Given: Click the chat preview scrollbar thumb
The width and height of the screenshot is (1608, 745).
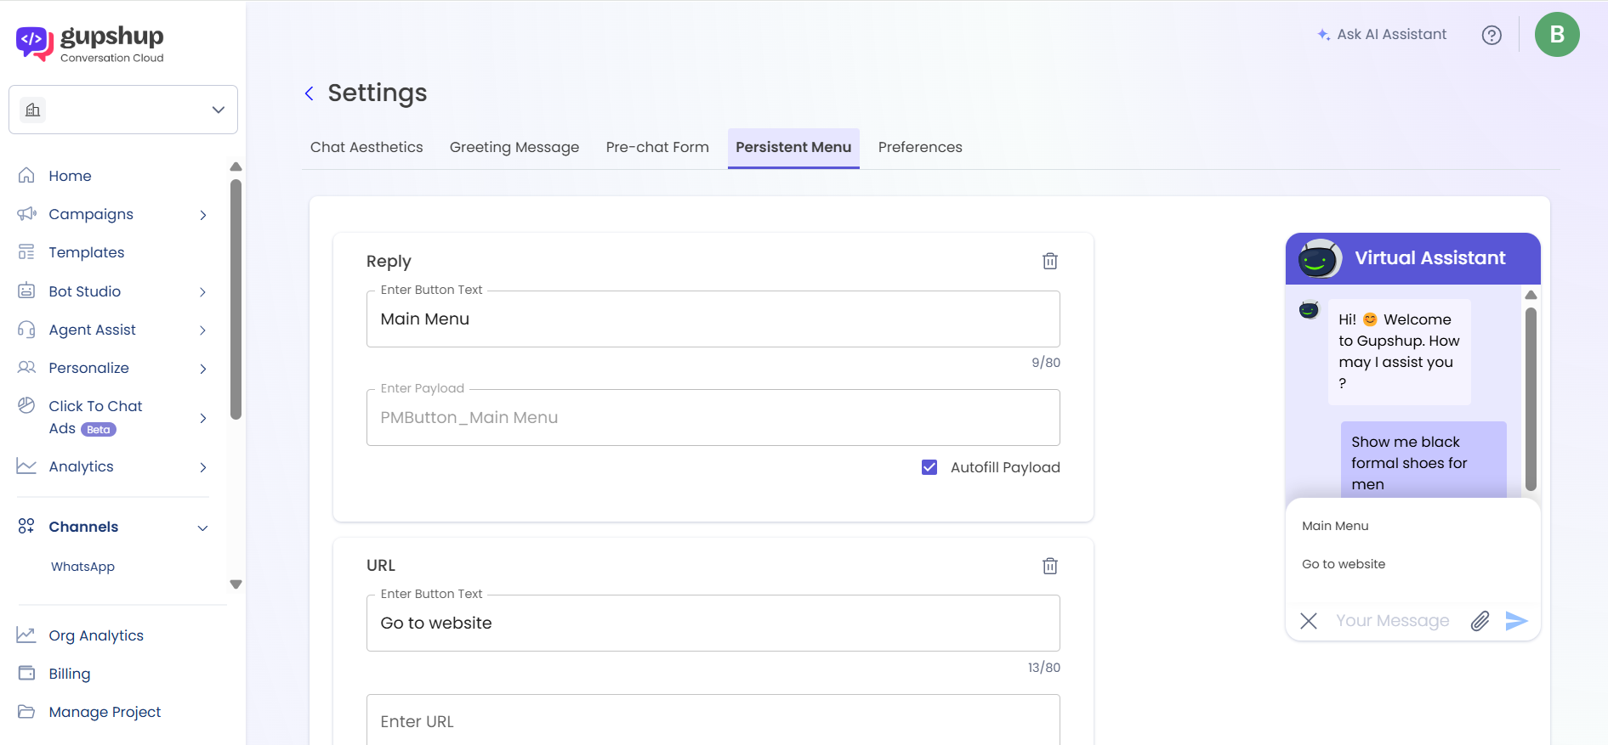Looking at the screenshot, I should (1531, 398).
